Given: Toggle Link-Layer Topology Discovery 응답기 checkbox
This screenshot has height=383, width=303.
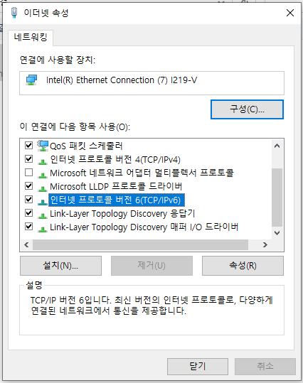Looking at the screenshot, I should point(29,213).
